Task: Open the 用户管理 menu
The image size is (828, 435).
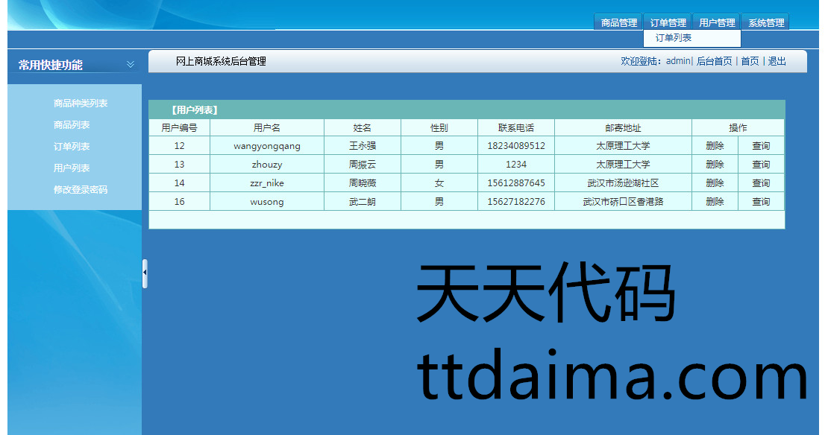Action: 717,23
